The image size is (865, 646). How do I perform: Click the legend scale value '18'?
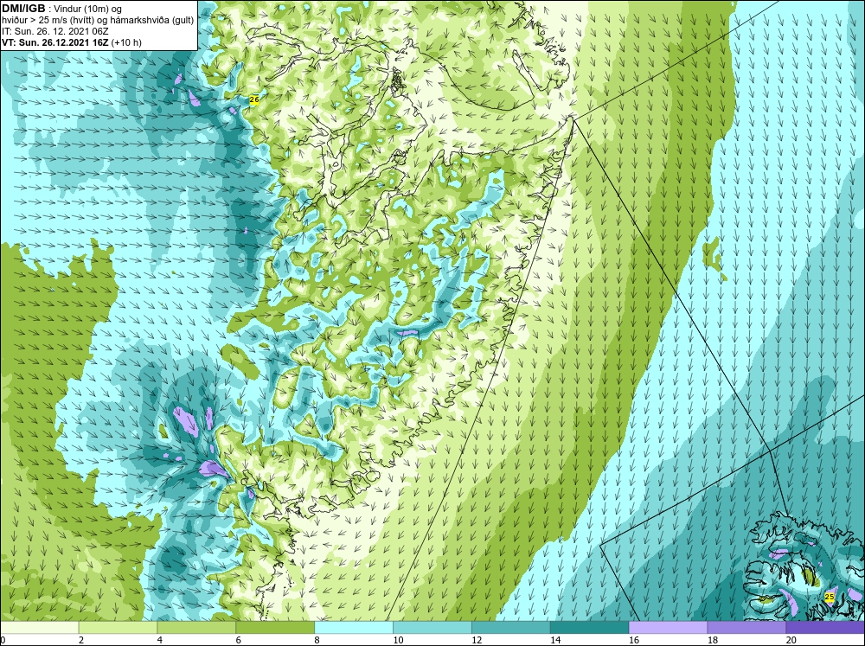coord(713,640)
